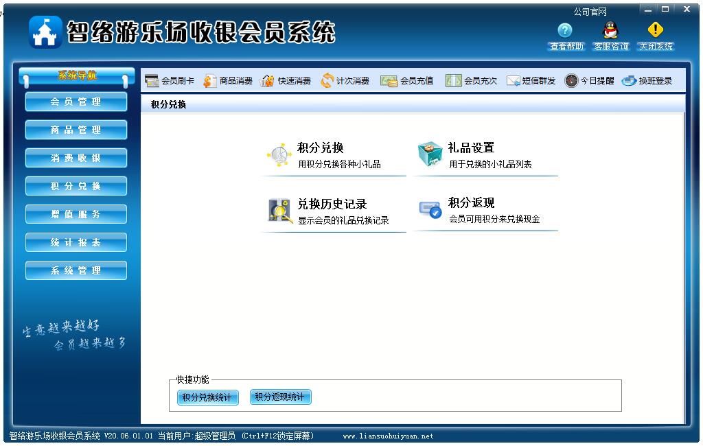Image resolution: width=703 pixels, height=446 pixels.
Task: Click the castle logo icon
Action: click(x=45, y=32)
